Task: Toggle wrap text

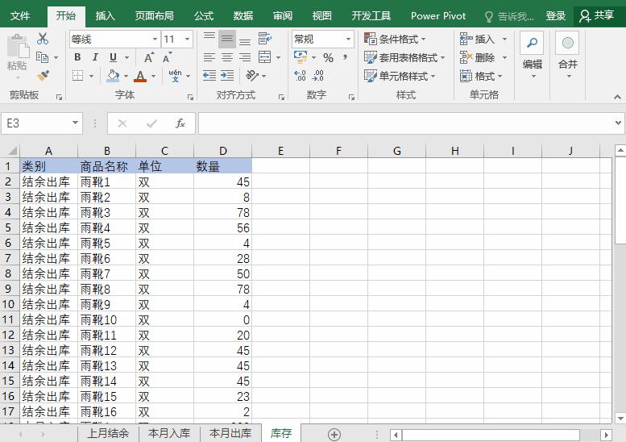Action: (265, 39)
